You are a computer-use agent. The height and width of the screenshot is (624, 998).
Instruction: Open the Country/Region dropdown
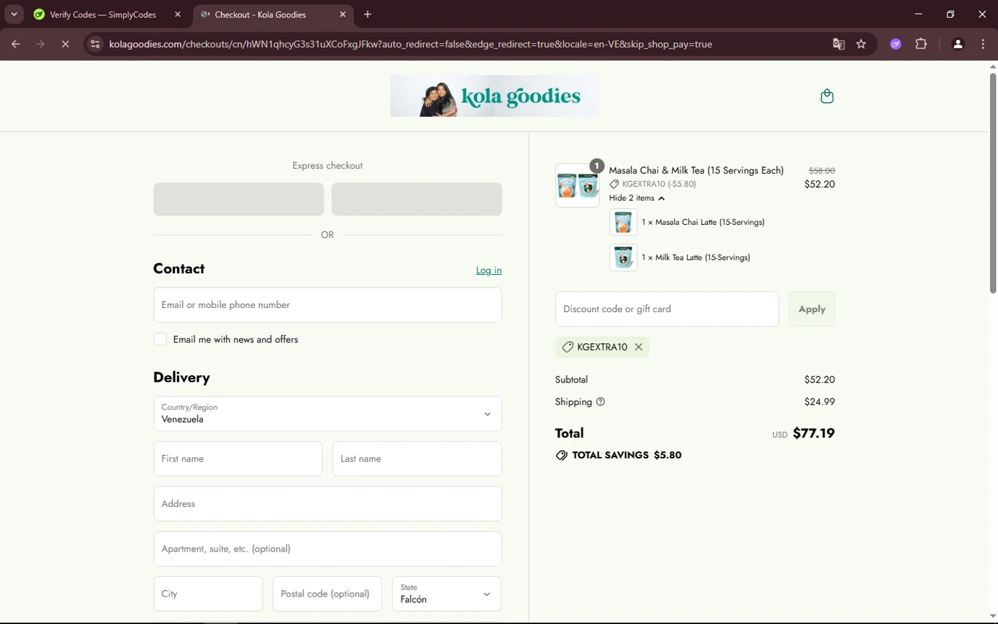click(x=327, y=414)
